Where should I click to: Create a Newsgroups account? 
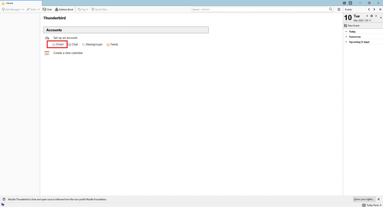pos(92,44)
